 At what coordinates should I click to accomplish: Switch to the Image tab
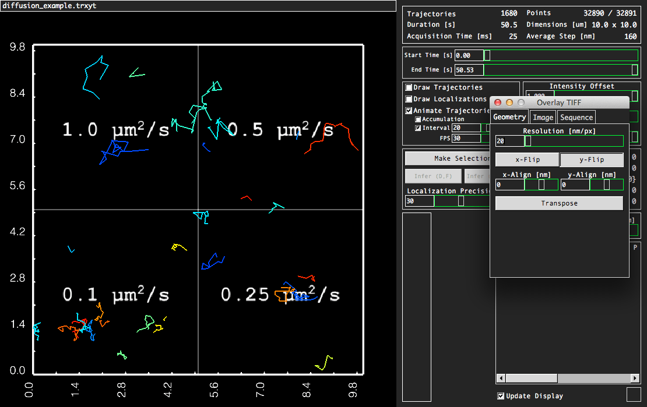coord(543,117)
